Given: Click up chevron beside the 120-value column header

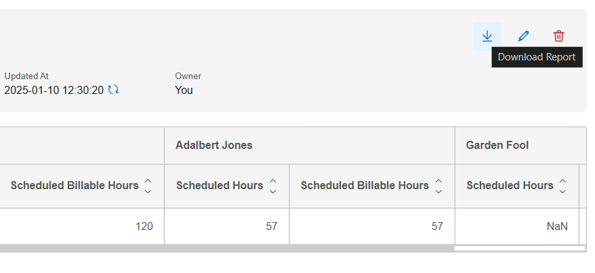Looking at the screenshot, I should [148, 181].
